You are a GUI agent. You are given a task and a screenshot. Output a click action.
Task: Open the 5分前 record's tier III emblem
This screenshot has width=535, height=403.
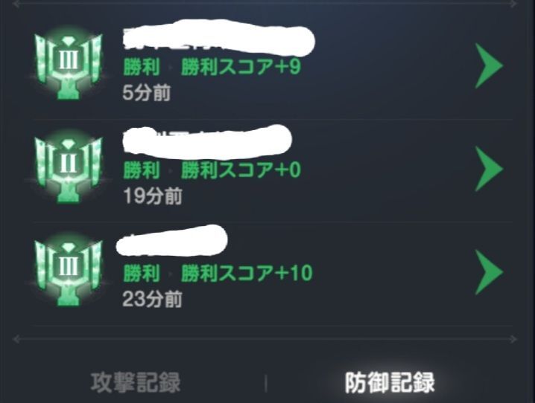[x=69, y=64]
